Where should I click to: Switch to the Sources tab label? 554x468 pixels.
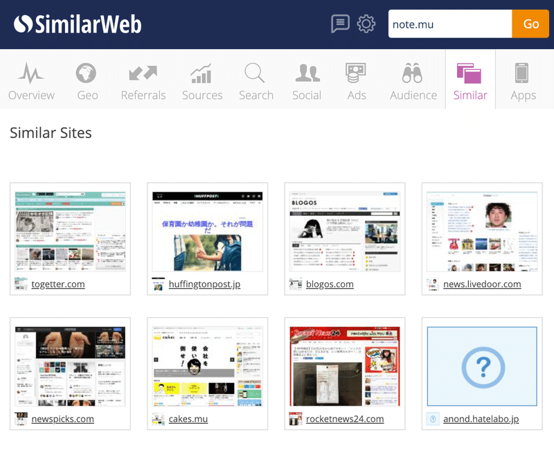pos(202,95)
